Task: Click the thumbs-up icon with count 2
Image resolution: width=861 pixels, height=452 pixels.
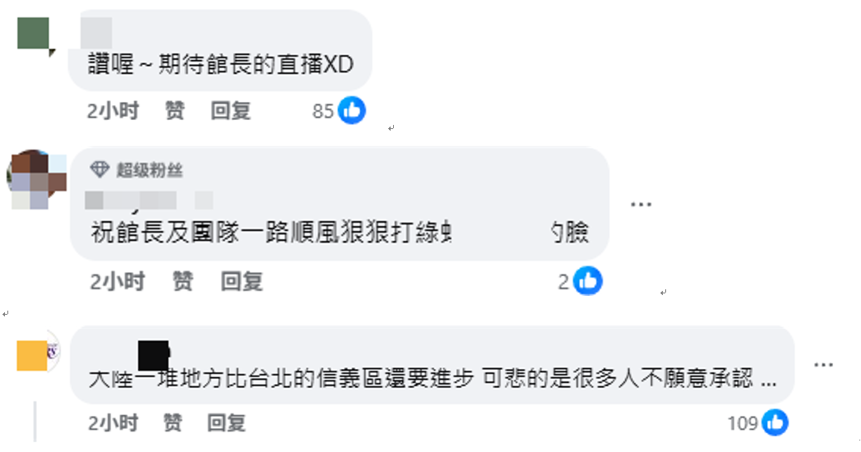Action: click(x=587, y=281)
